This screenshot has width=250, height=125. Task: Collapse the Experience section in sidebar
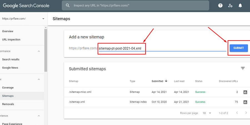39,116
